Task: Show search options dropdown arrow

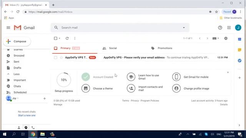Action: [x=184, y=28]
